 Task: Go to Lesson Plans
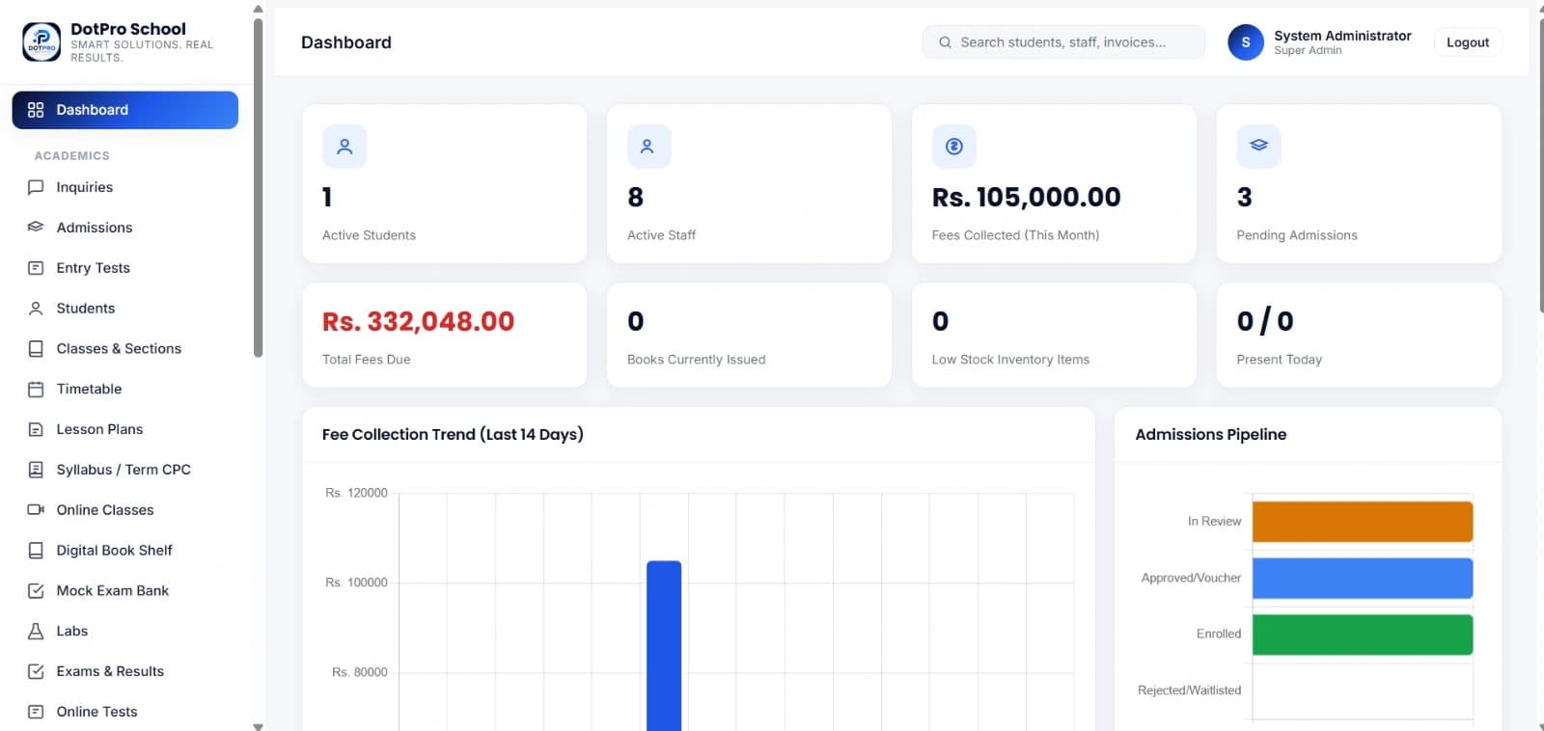pyautogui.click(x=125, y=429)
